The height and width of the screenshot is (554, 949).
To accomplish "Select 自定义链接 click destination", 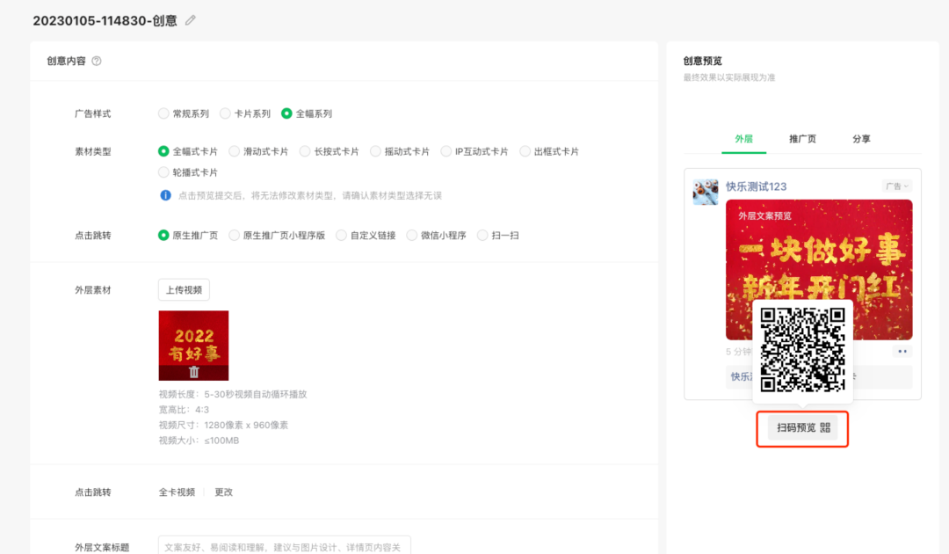I will (x=366, y=236).
